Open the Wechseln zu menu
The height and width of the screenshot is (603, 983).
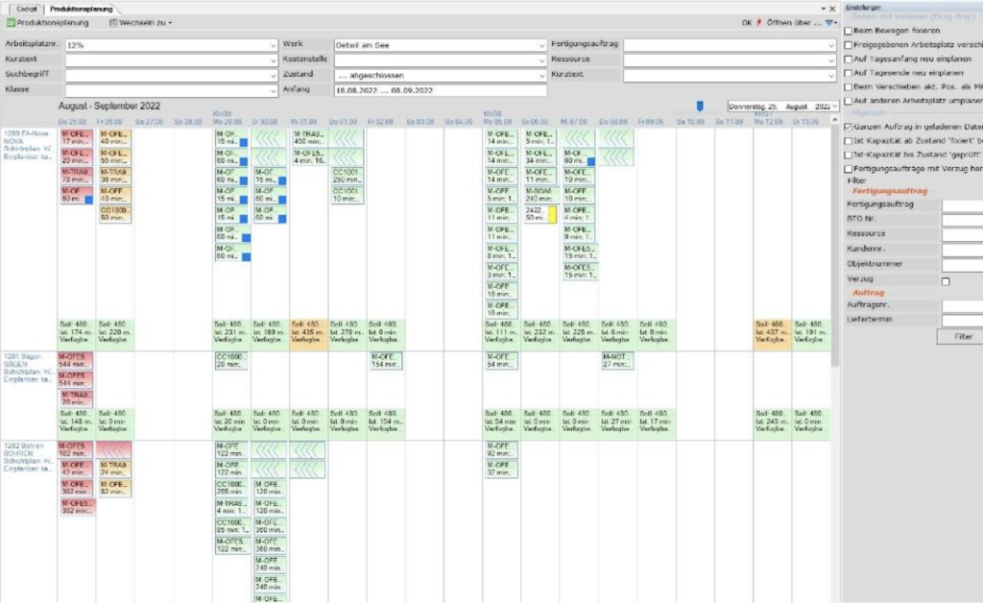point(142,23)
